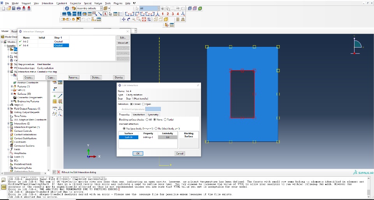The width and height of the screenshot is (374, 200).
Task: Switch to the Viewfactors tab
Action: [139, 115]
